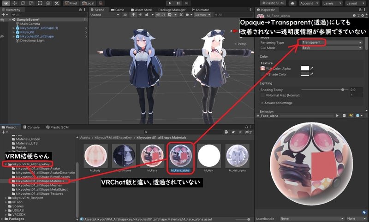Select the Scale tool
Image resolution: width=369 pixels, height=222 pixels.
[31, 3]
